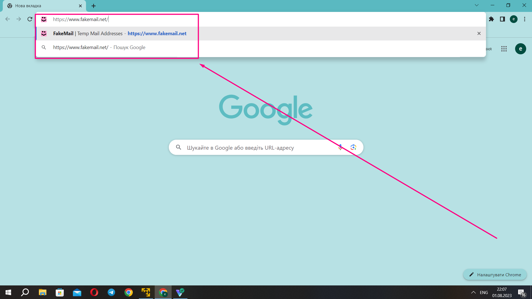
Task: Open the app with V checkmark icon
Action: click(x=180, y=292)
